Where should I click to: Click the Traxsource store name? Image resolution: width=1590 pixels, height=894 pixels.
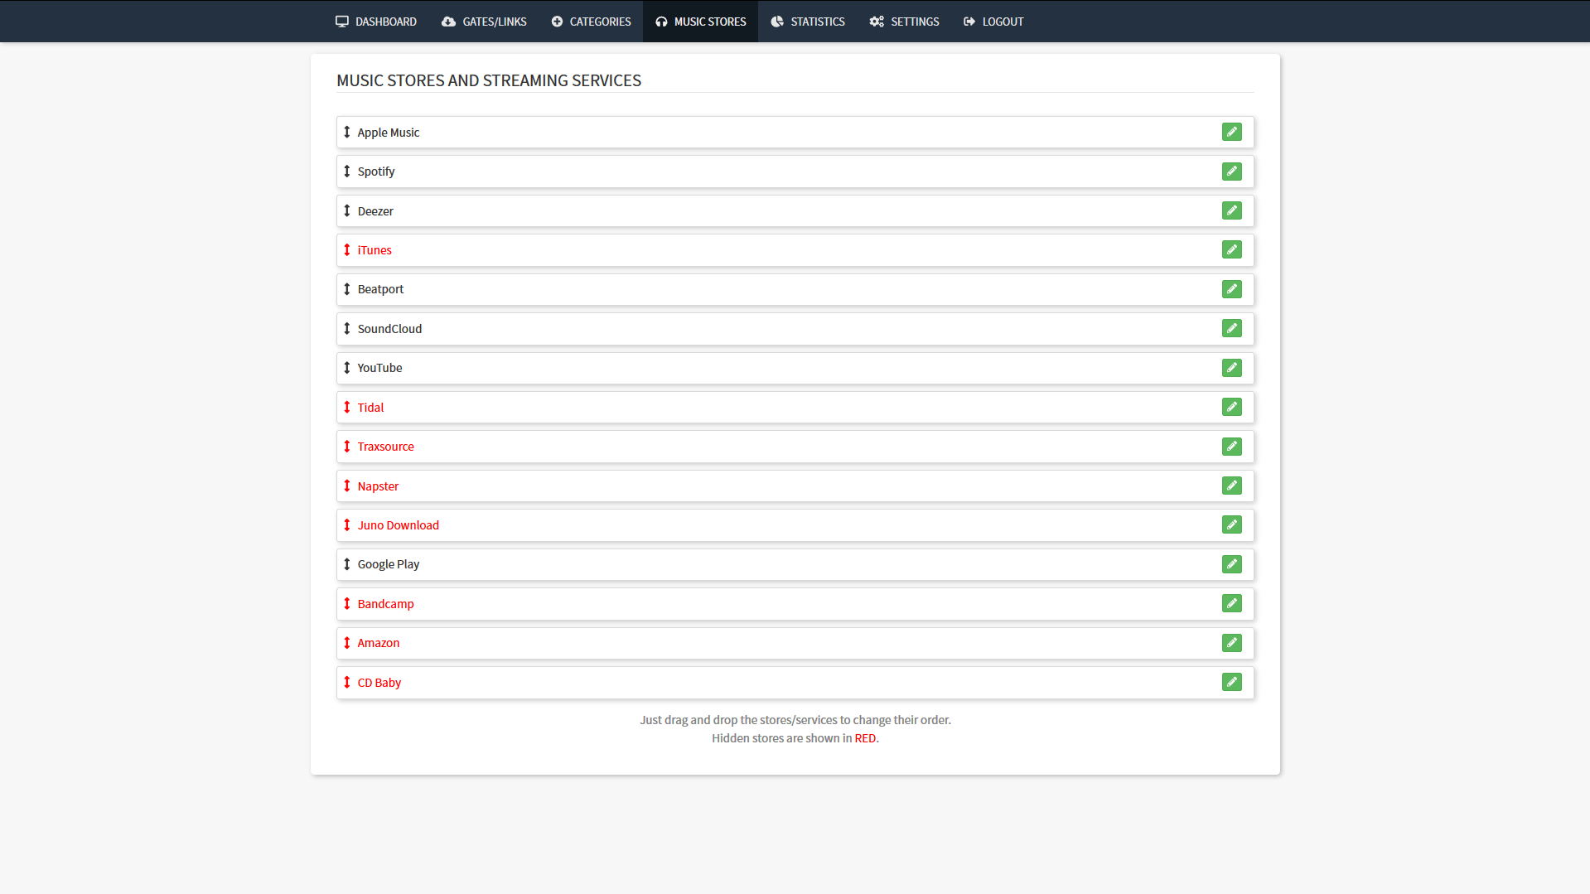click(x=385, y=447)
